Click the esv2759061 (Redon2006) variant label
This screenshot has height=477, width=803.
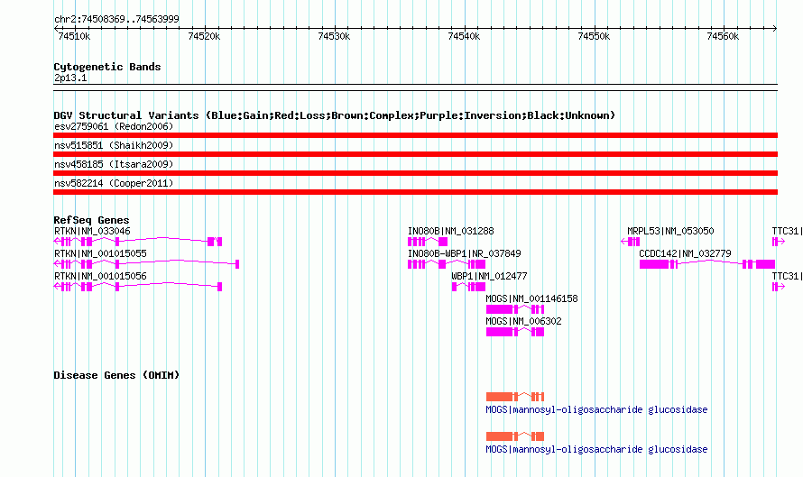pyautogui.click(x=114, y=126)
